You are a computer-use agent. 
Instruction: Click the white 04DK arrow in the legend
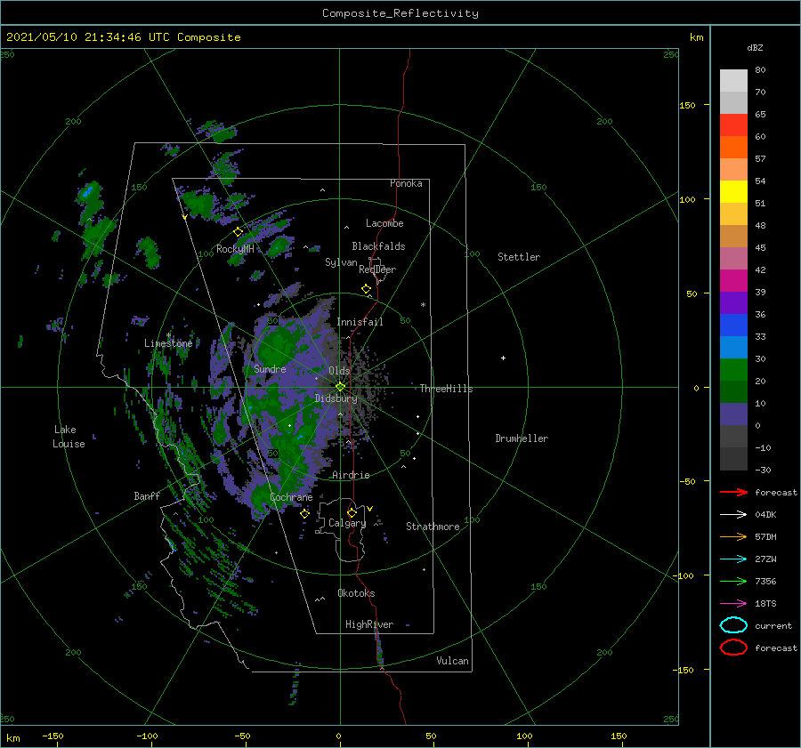pyautogui.click(x=733, y=514)
